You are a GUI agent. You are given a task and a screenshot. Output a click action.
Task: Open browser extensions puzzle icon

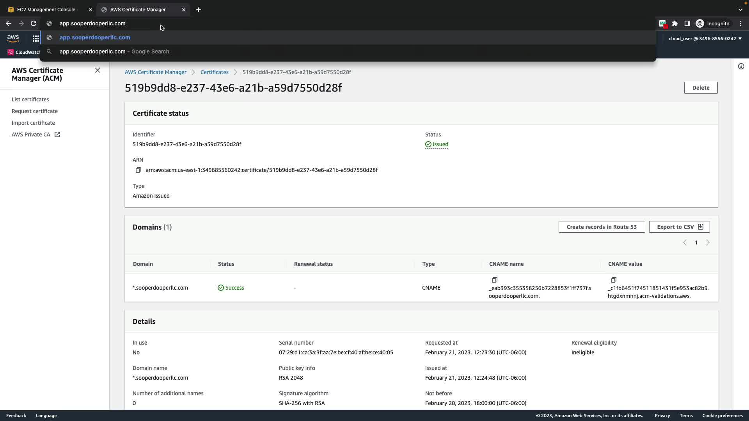point(674,23)
